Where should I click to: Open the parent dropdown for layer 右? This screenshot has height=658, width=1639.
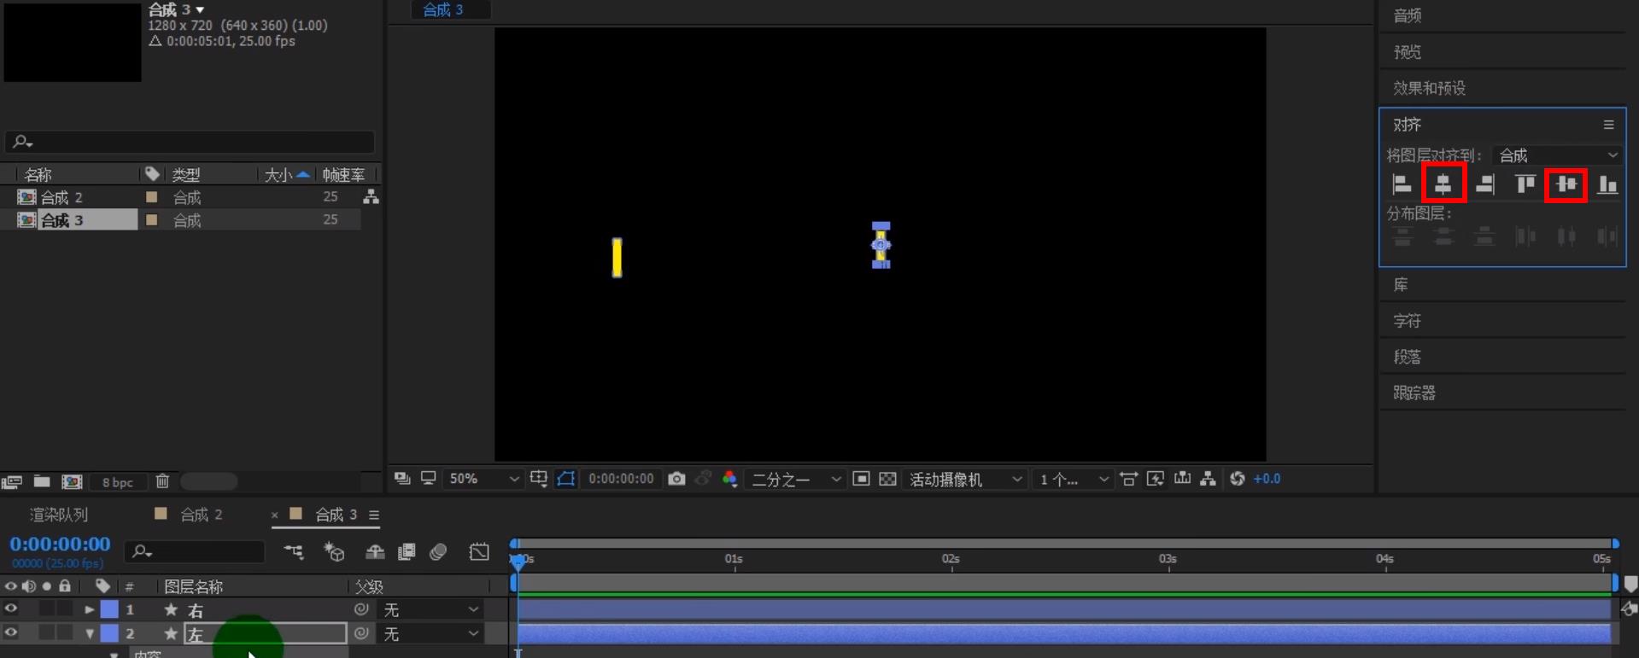(430, 609)
